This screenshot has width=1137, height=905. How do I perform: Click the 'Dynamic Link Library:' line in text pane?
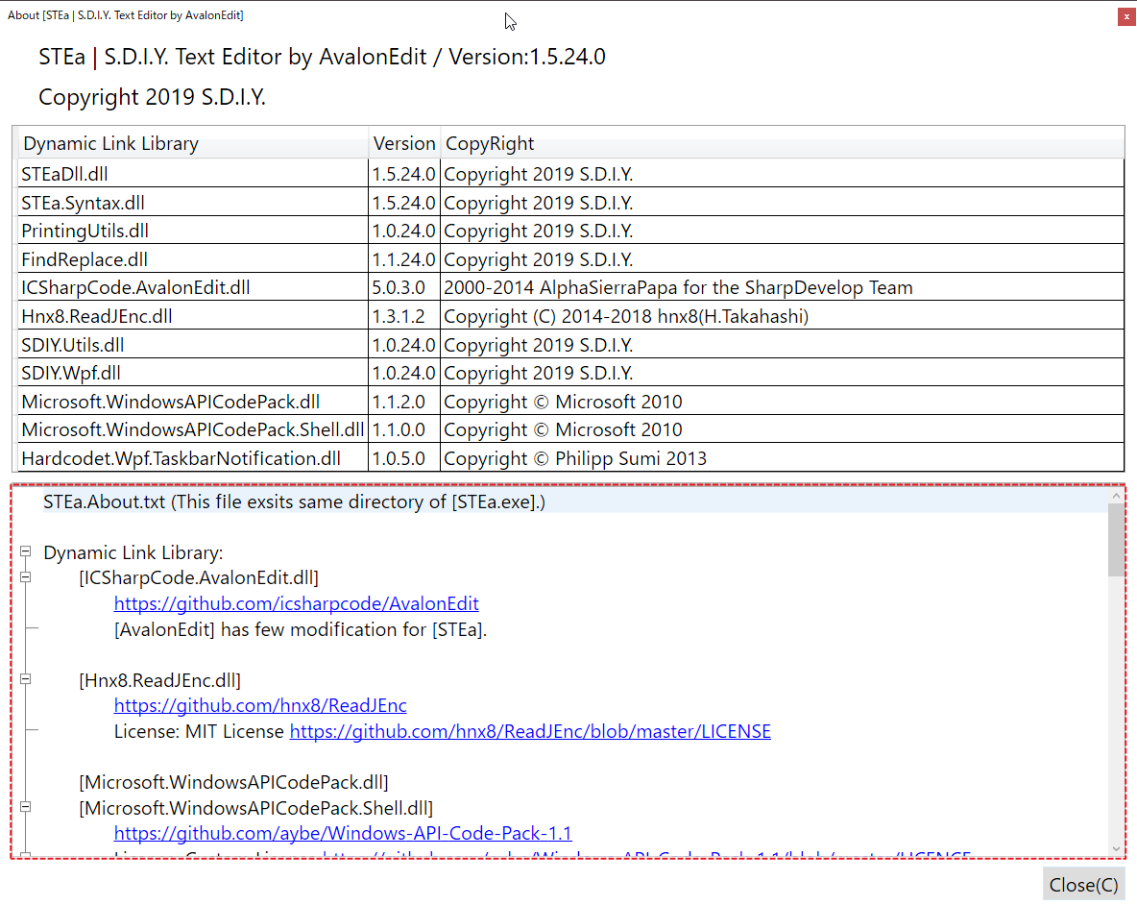pos(133,552)
